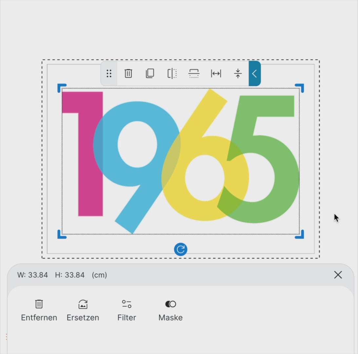Viewport: 358px width, 354px height.
Task: Flip the image horizontally
Action: click(172, 73)
